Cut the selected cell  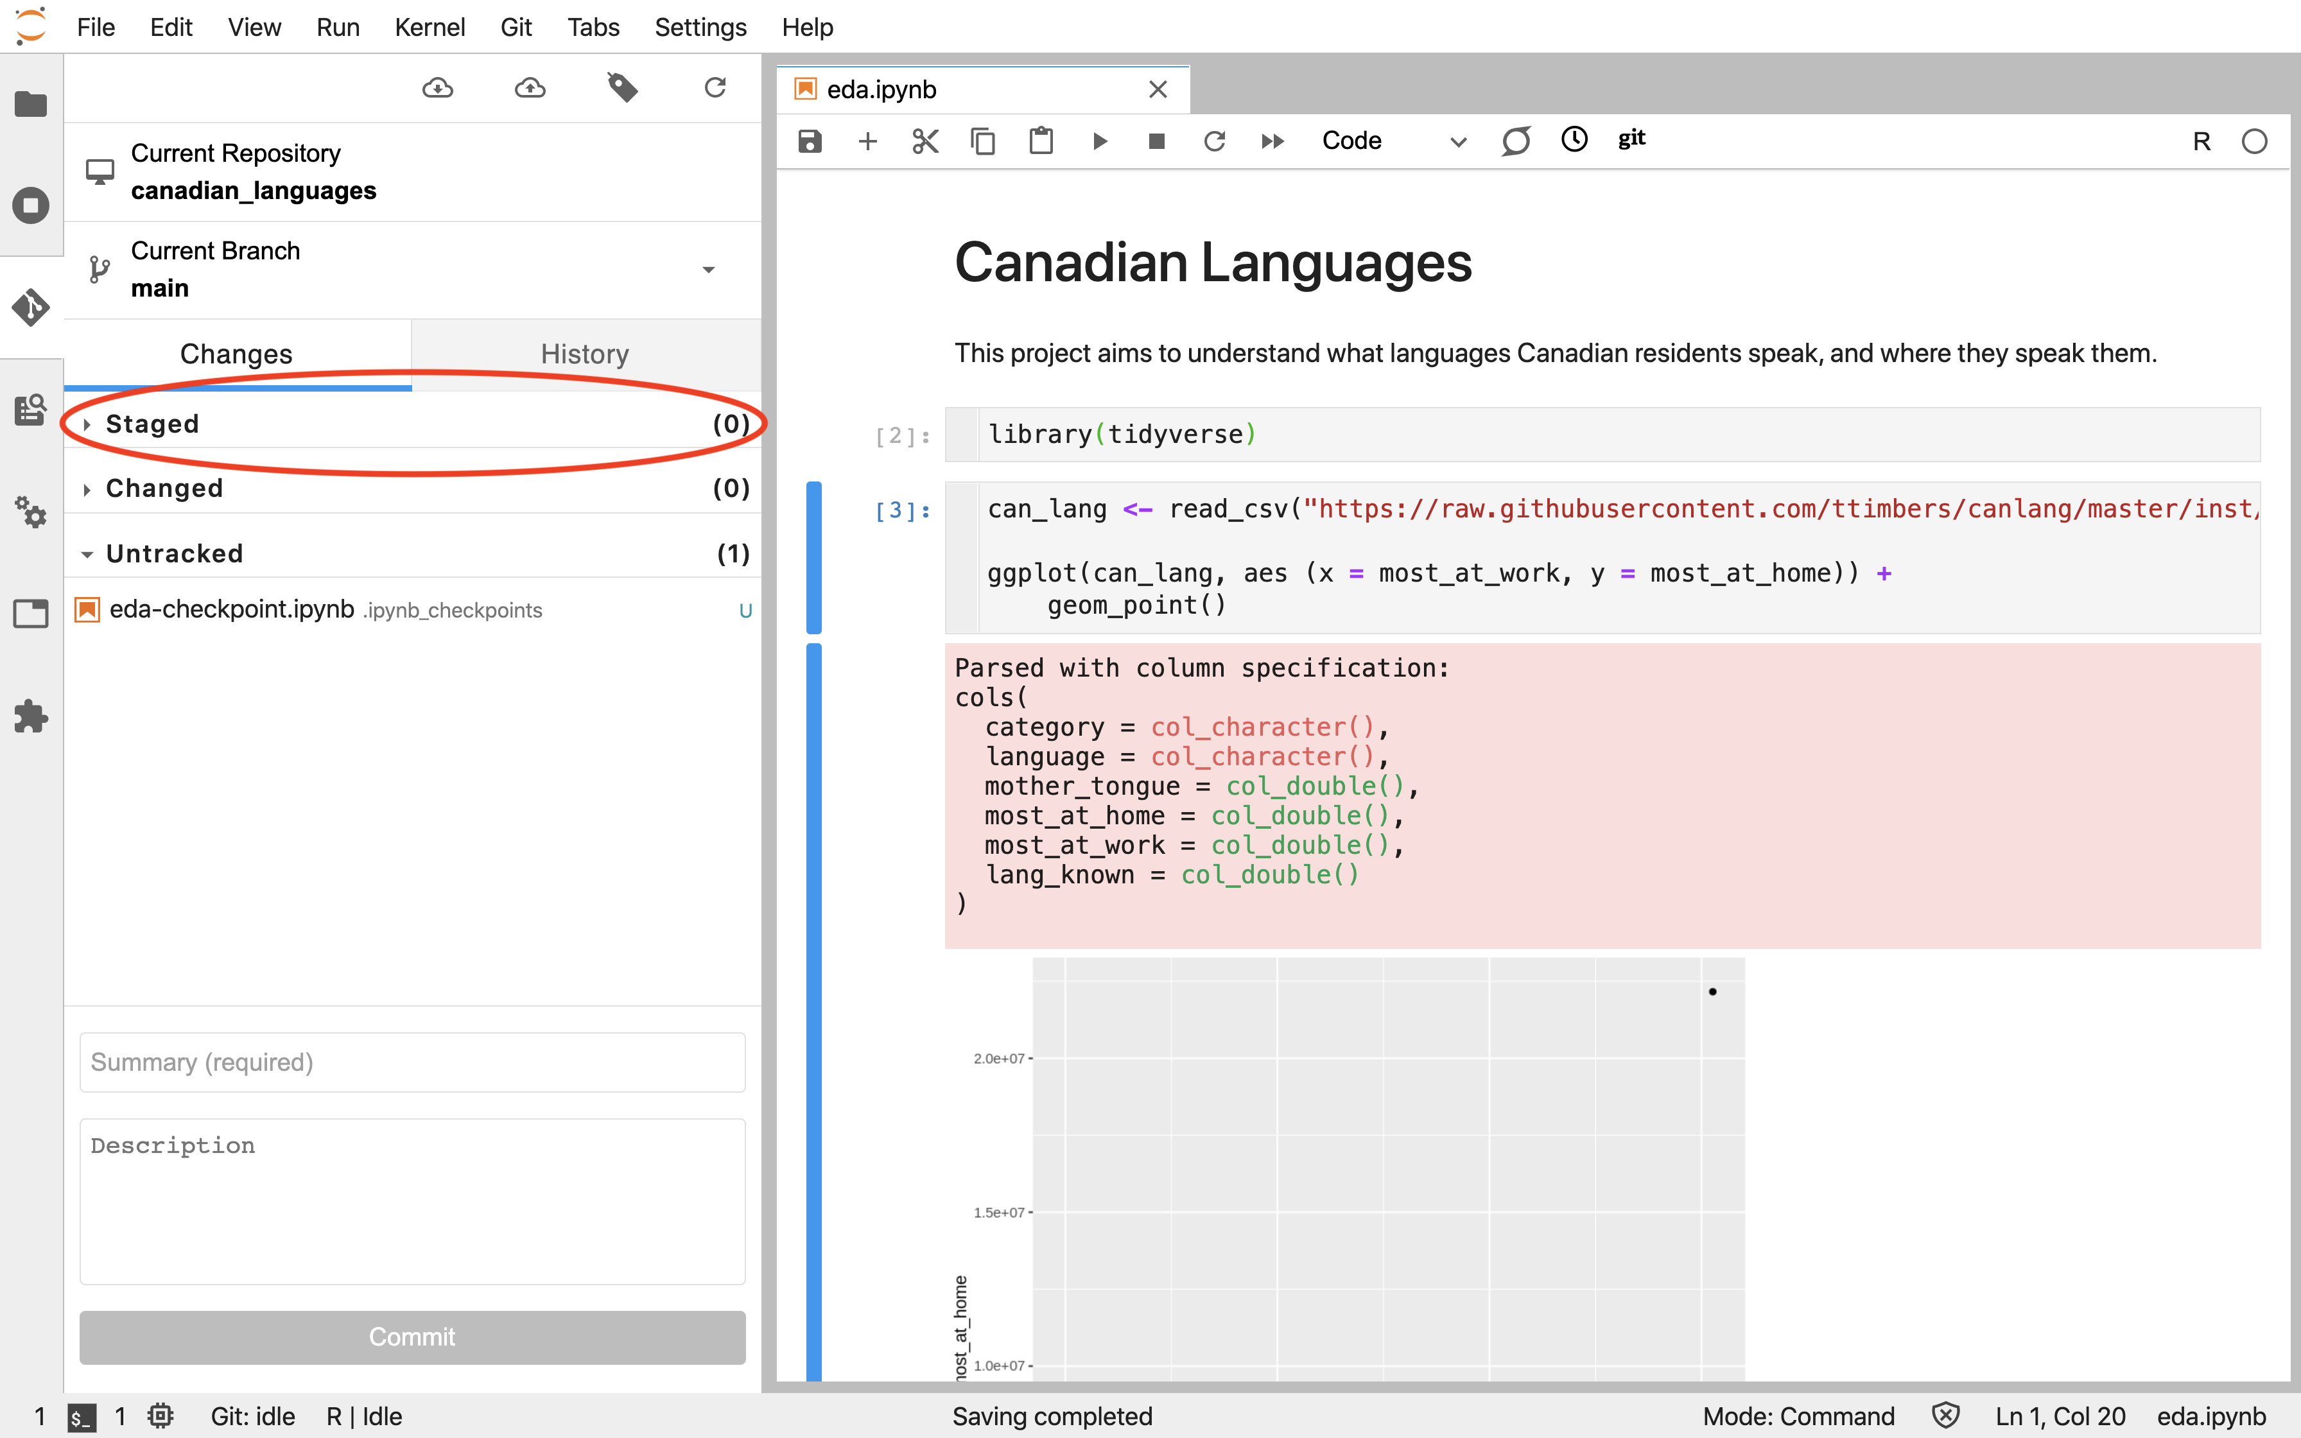[925, 142]
